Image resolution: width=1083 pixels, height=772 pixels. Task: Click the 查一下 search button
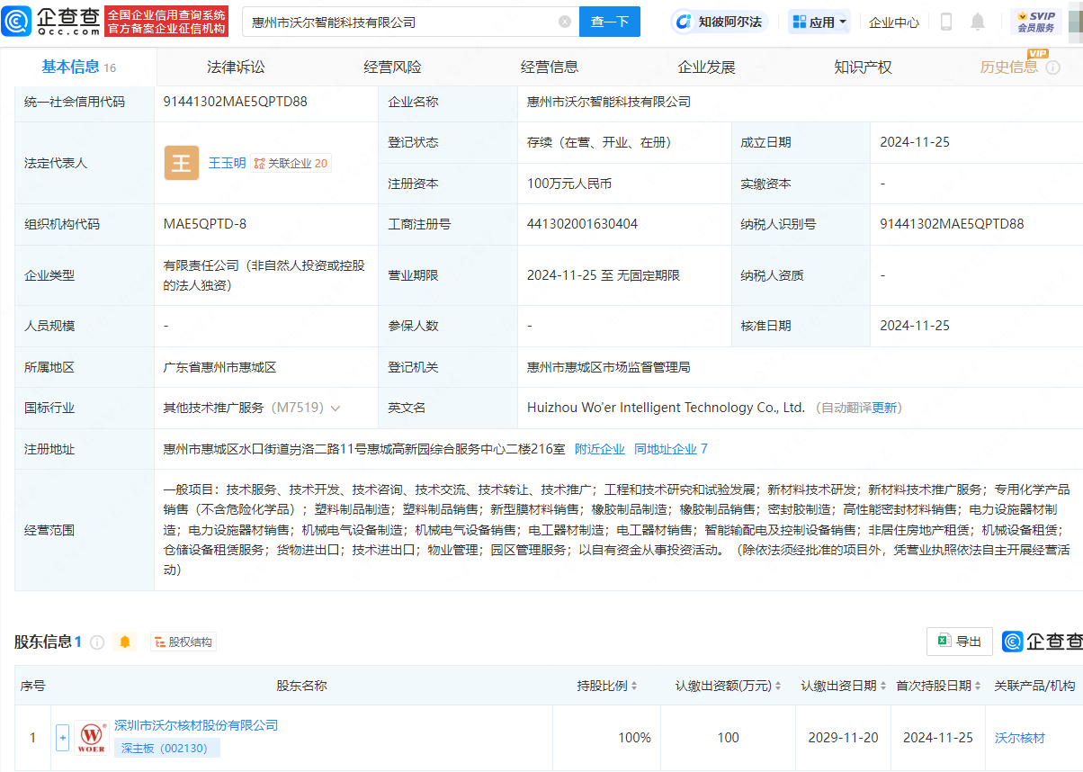(x=610, y=22)
